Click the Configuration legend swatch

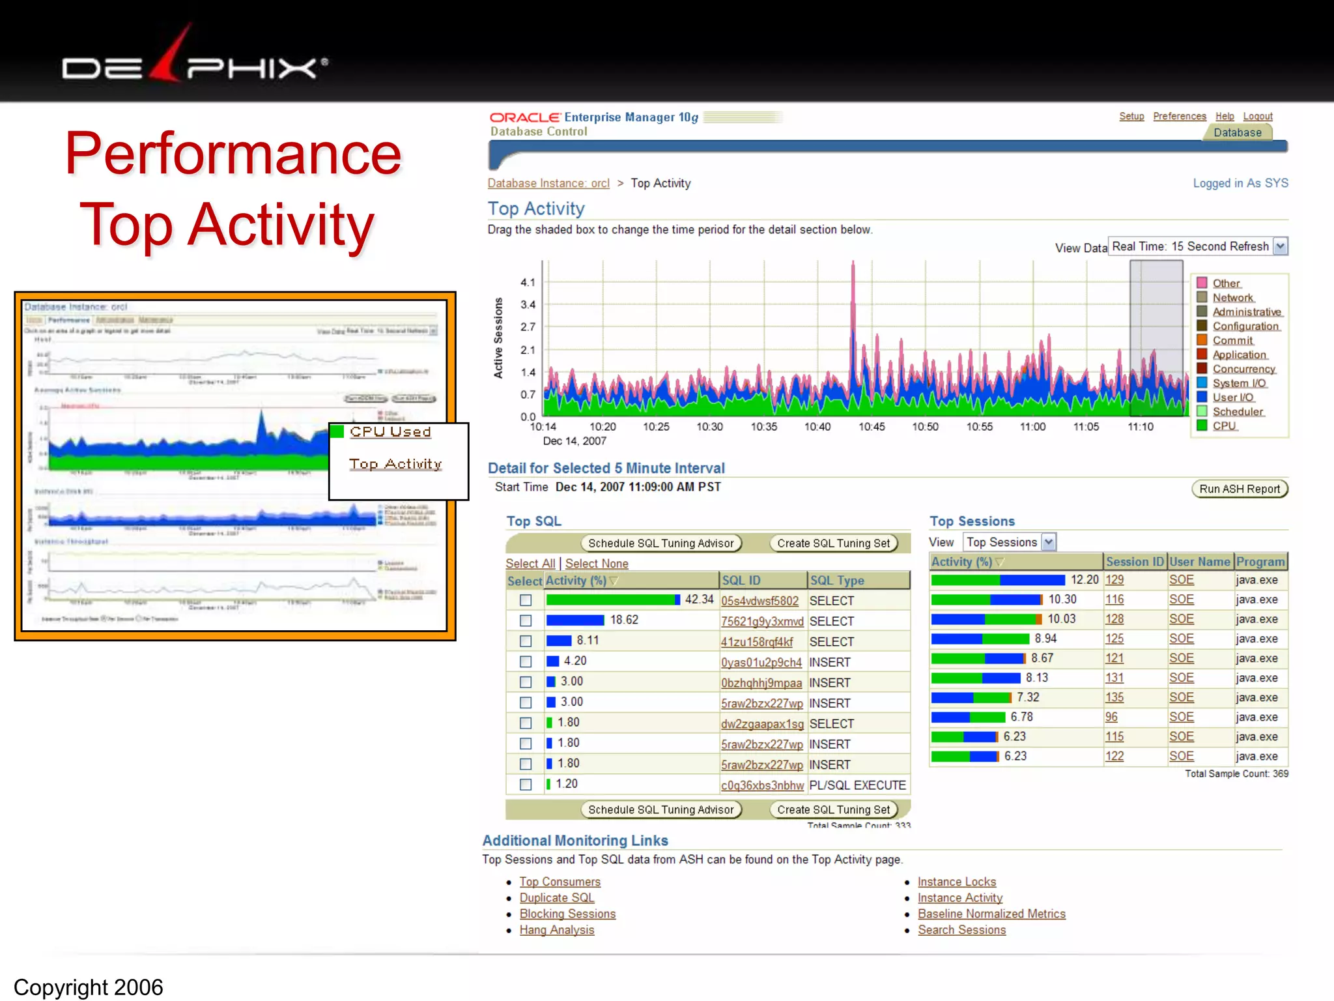point(1202,326)
